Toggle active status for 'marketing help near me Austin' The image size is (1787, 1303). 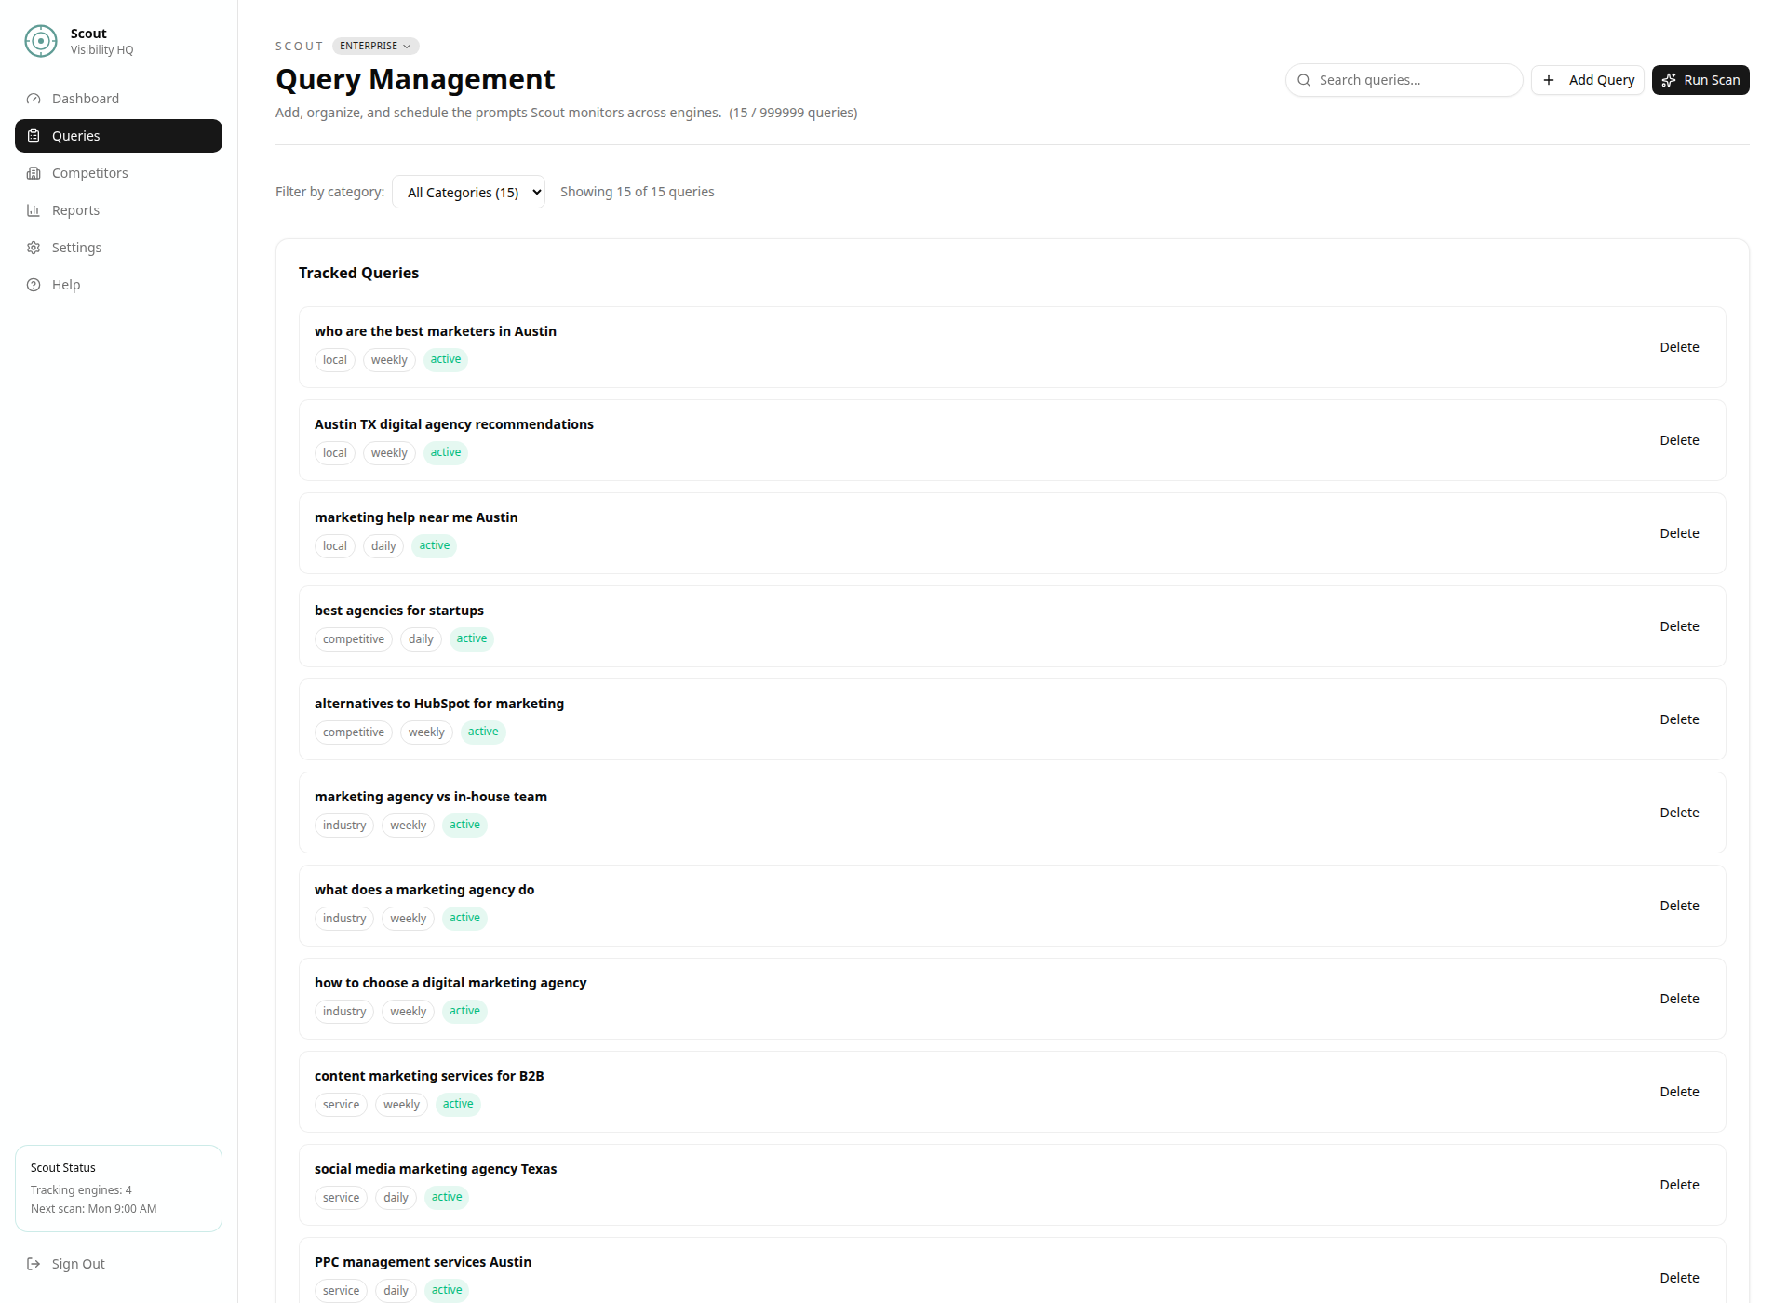pos(434,545)
